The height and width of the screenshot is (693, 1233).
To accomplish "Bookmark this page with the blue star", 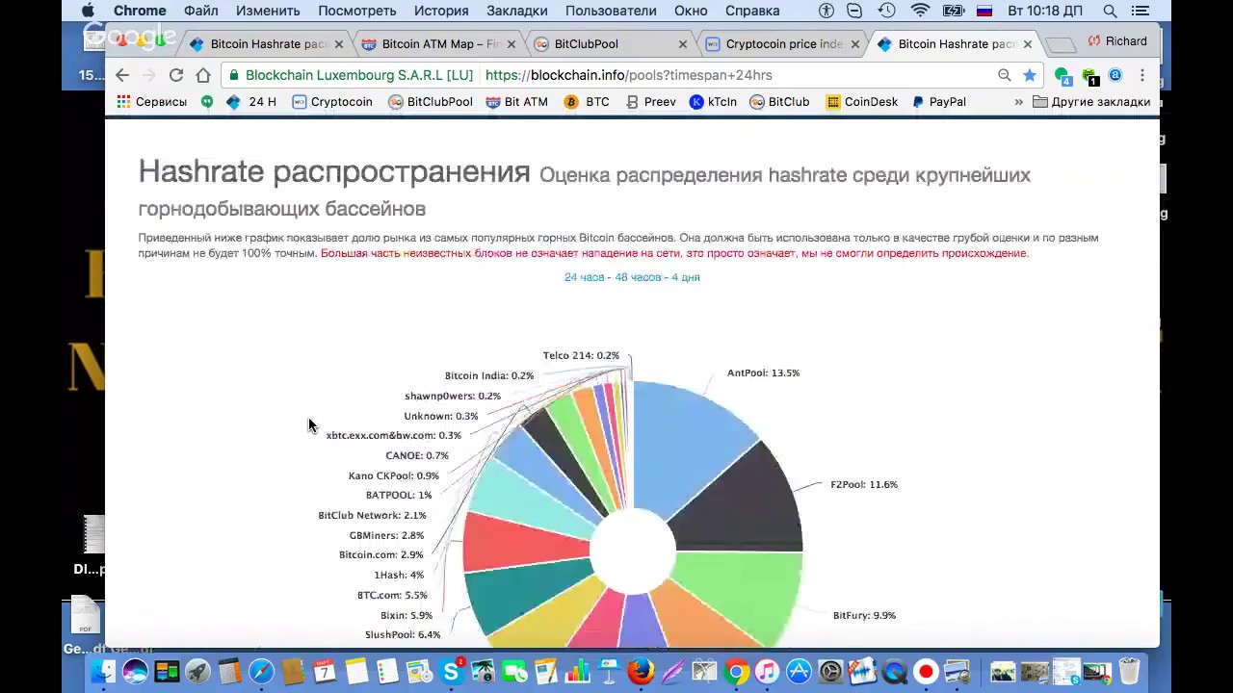I will pyautogui.click(x=1030, y=75).
